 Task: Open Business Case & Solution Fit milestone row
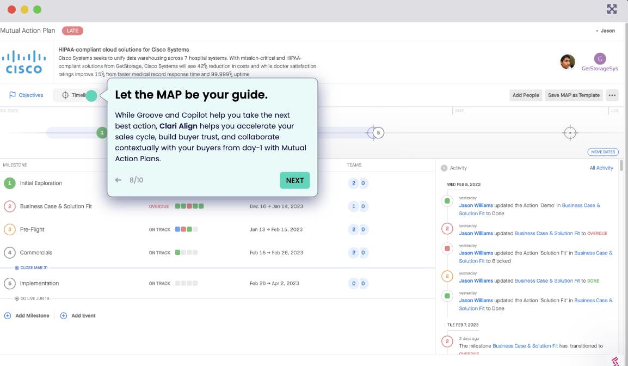pos(56,206)
